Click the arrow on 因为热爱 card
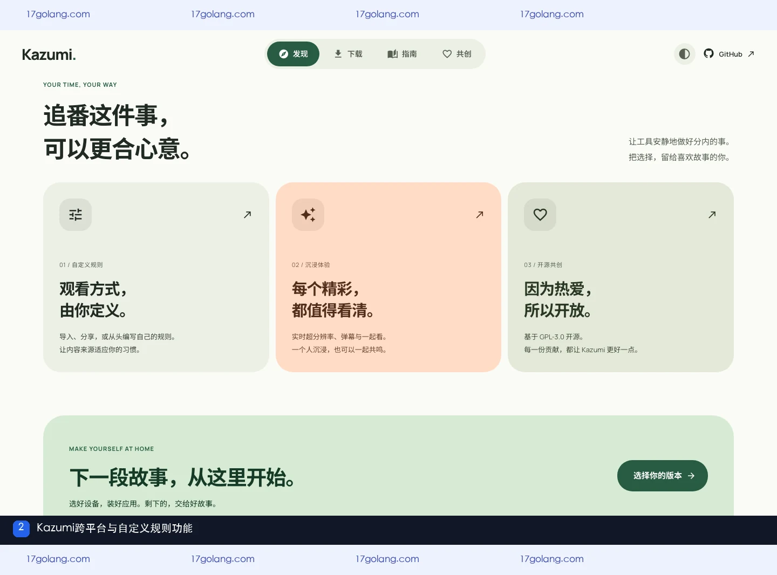777x575 pixels. pos(712,215)
